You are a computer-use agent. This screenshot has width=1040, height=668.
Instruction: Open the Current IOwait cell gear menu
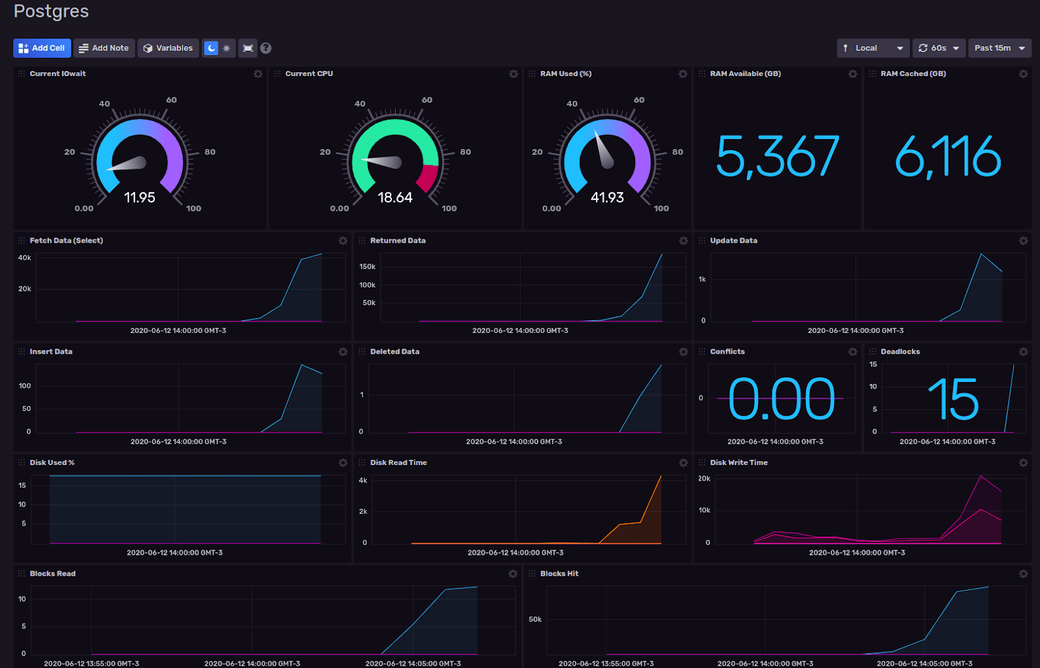tap(257, 74)
